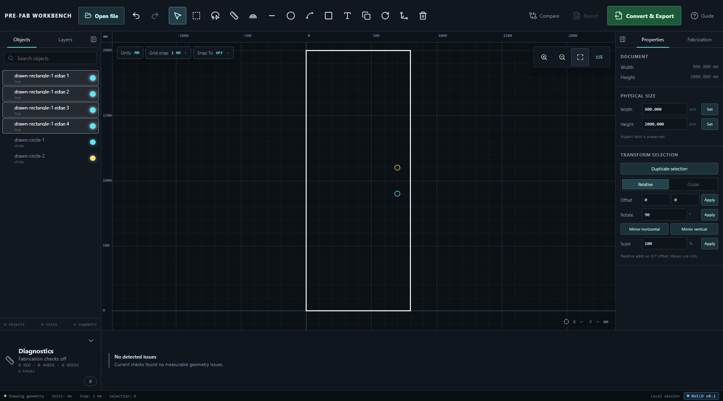The width and height of the screenshot is (723, 401).
Task: Toggle the Units MM control
Action: click(130, 53)
